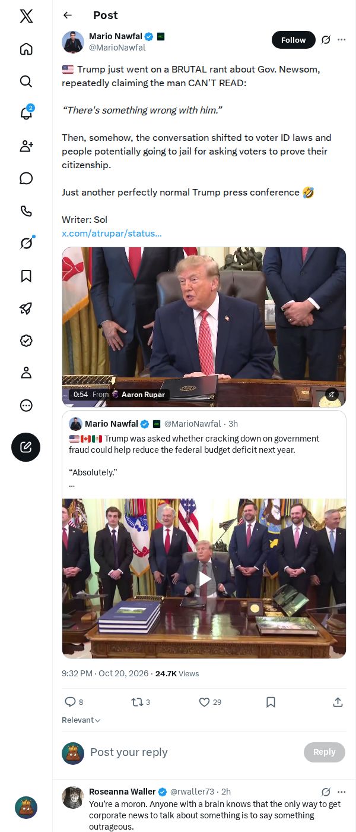Open more options on Roseanna Waller's reply
The height and width of the screenshot is (832, 356).
[x=341, y=792]
